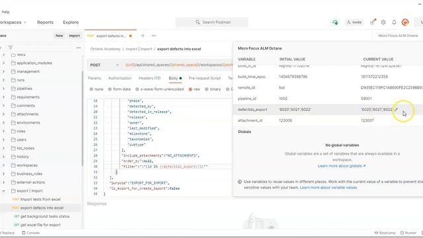The width and height of the screenshot is (423, 238).
Task: Switch to the Headers (11) tab
Action: click(x=149, y=78)
